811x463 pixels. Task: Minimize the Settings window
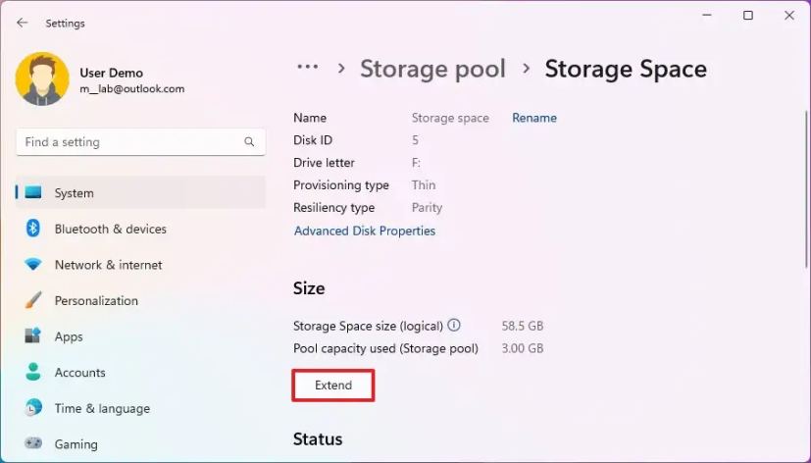[x=707, y=16]
